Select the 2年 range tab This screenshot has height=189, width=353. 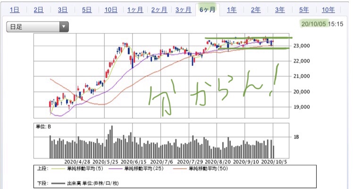point(255,9)
